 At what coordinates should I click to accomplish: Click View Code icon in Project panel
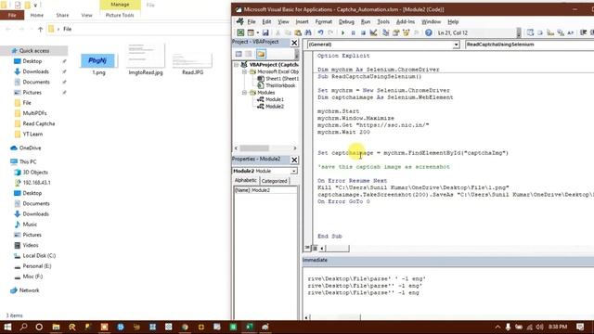click(x=239, y=54)
